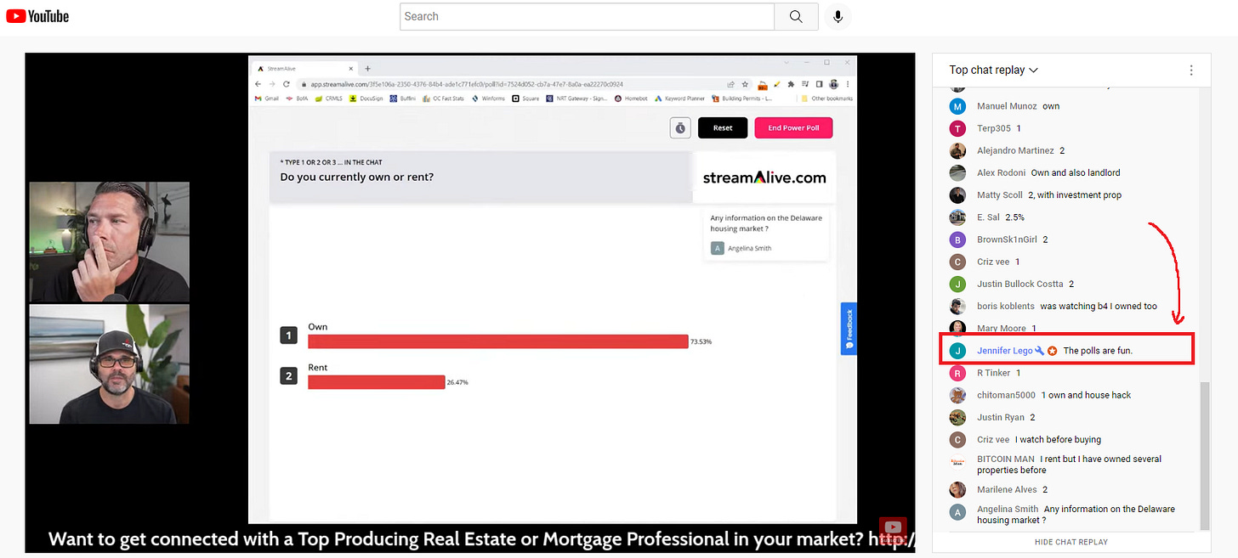Click the YouTube watermark on the video

coord(893,530)
